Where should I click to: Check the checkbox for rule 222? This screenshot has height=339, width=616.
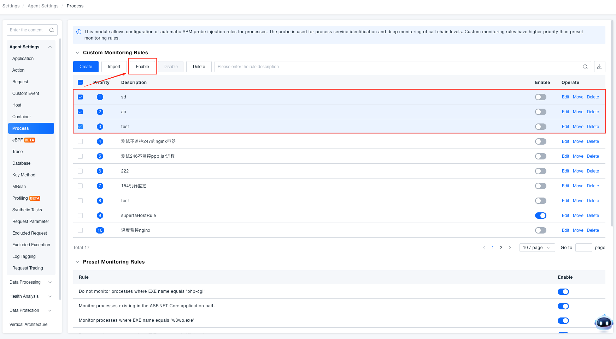(80, 171)
